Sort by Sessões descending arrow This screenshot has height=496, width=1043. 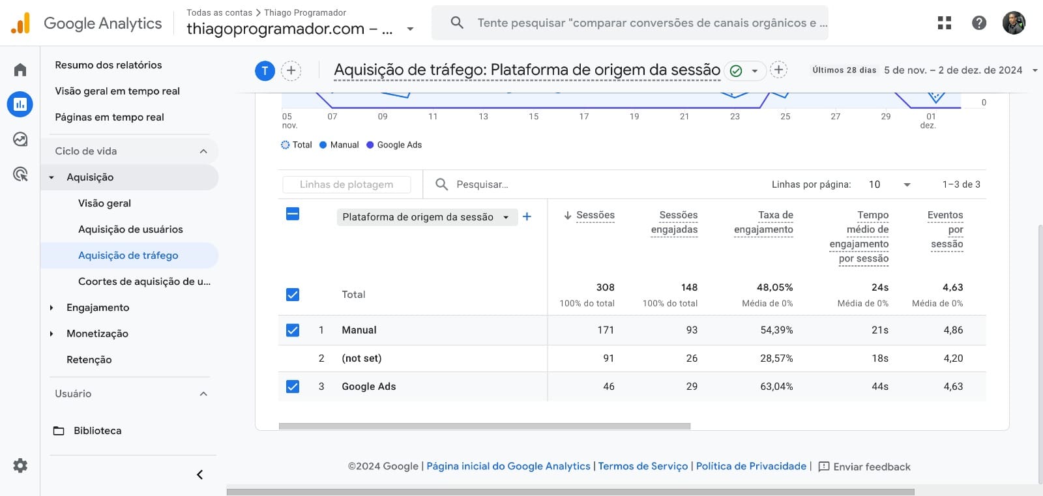pos(568,215)
